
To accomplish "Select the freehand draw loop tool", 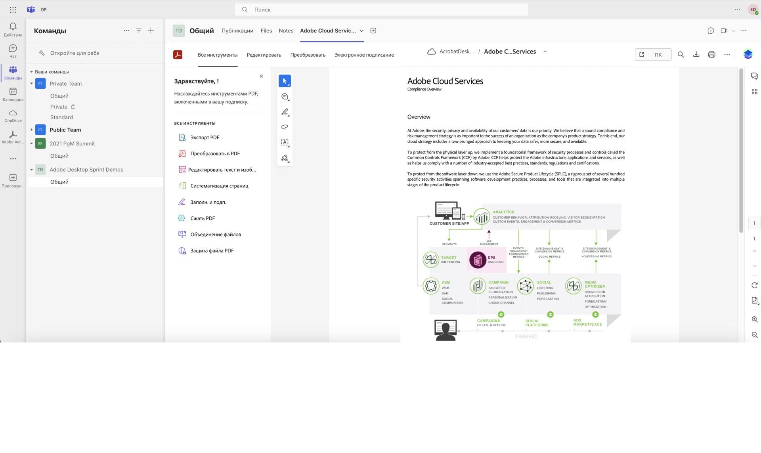I will click(285, 127).
